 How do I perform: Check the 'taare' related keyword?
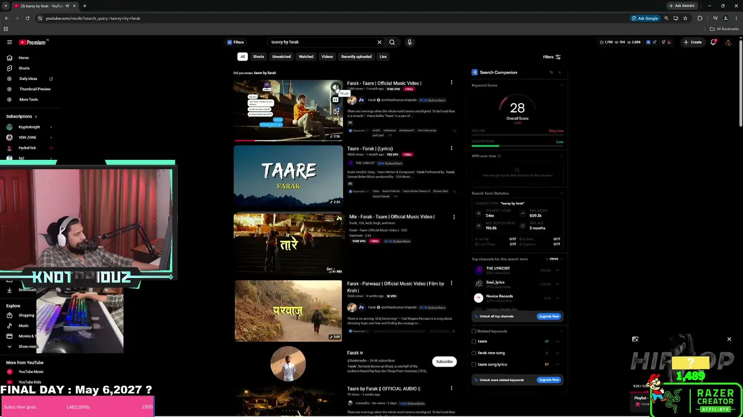[474, 341]
